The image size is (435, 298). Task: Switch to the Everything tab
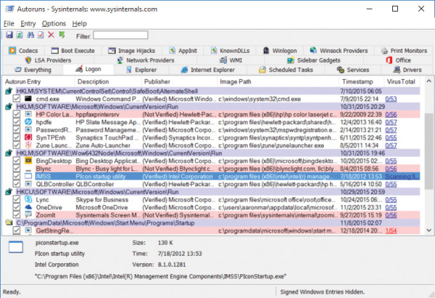click(x=33, y=70)
